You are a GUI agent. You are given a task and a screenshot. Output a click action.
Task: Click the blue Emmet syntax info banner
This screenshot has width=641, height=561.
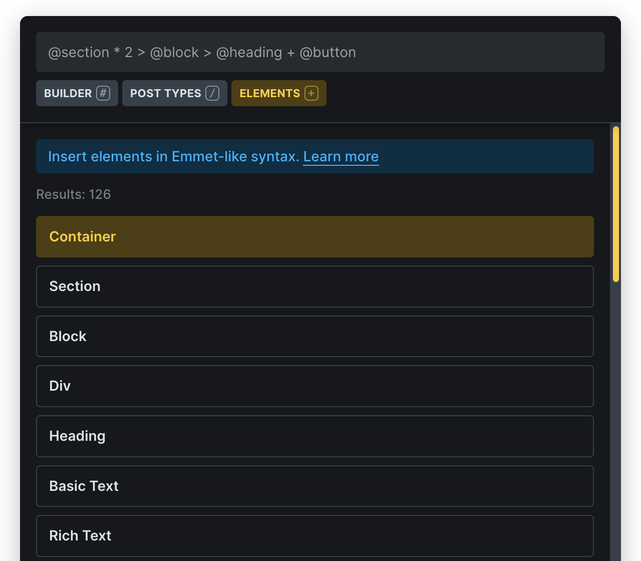coord(481,157)
